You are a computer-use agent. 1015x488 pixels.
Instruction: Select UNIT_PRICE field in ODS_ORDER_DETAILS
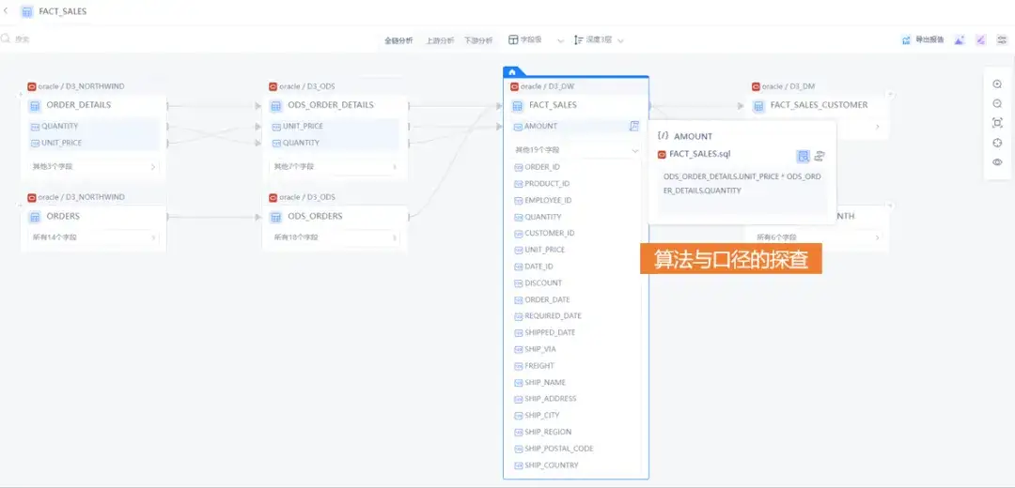pyautogui.click(x=336, y=126)
